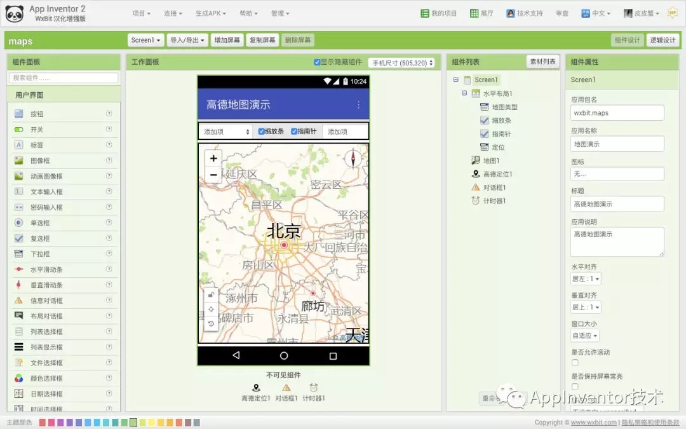Open the three-dot menu in app title bar
Image resolution: width=686 pixels, height=429 pixels.
pos(358,105)
